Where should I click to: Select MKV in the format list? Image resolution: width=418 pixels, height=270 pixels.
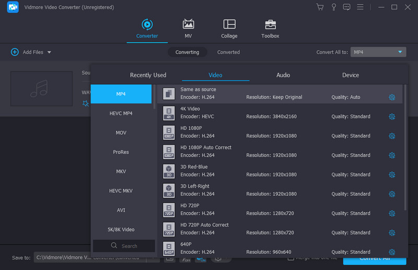(x=121, y=171)
